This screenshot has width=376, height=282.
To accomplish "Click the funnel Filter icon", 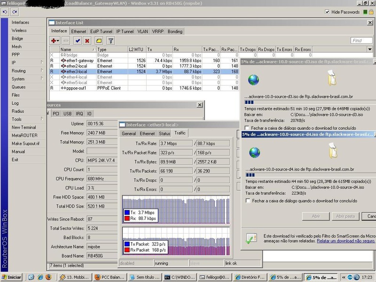I will [110, 41].
